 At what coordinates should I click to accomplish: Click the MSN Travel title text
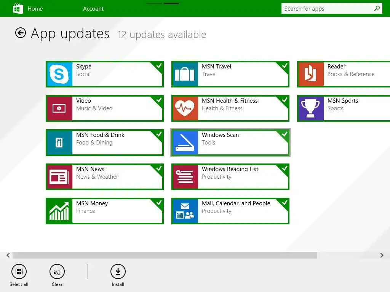point(216,67)
